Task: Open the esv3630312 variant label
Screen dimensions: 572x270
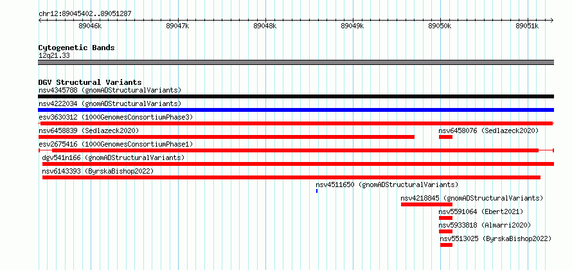Action: (116, 117)
